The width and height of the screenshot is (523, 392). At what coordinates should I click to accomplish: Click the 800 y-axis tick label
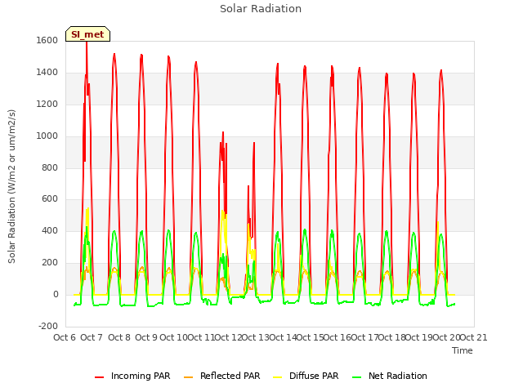pyautogui.click(x=50, y=167)
